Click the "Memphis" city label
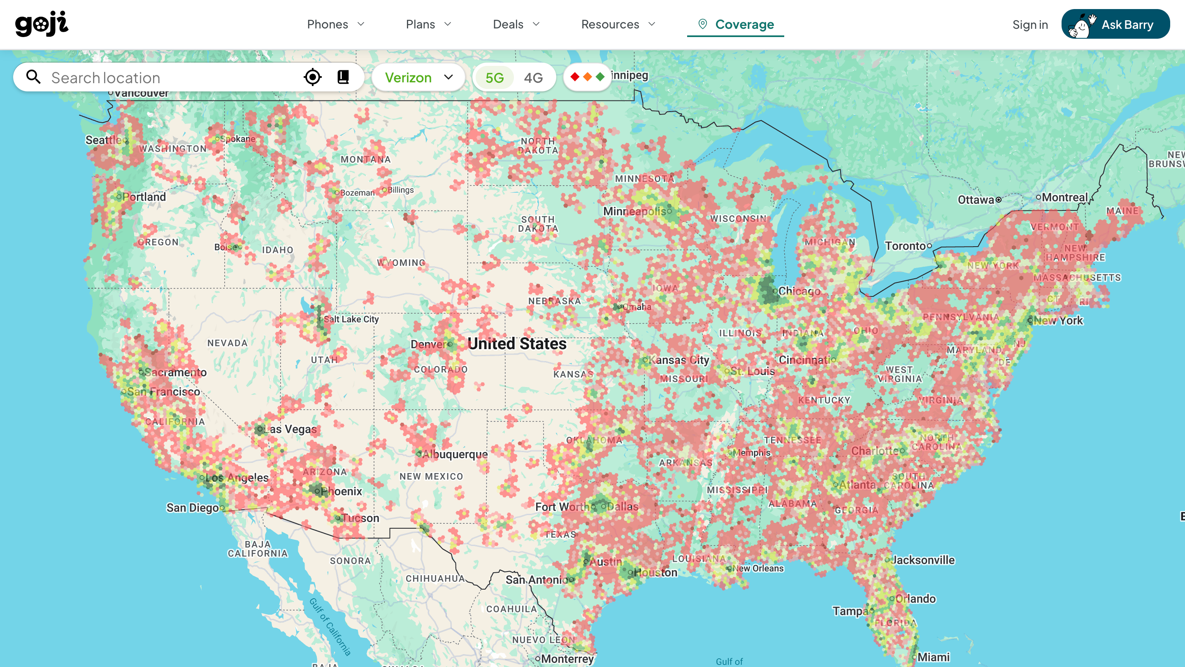Viewport: 1185px width, 667px height. click(752, 452)
